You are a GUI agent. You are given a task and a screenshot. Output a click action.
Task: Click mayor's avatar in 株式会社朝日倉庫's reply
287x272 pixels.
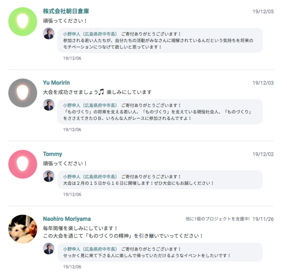pyautogui.click(x=49, y=34)
